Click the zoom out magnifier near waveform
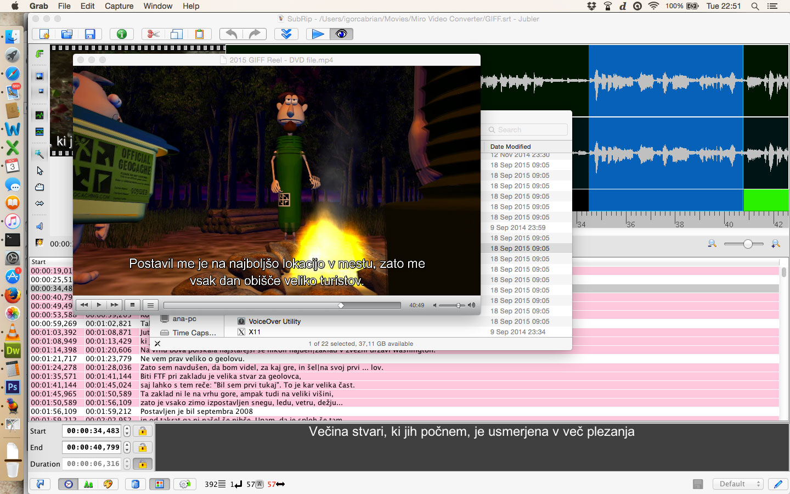This screenshot has width=790, height=494. 712,243
